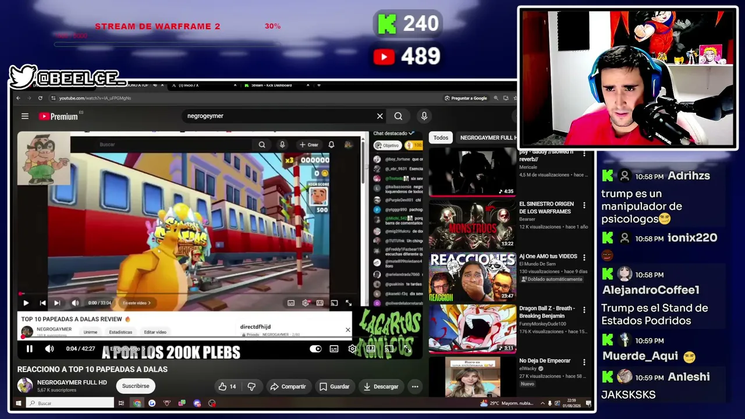The width and height of the screenshot is (745, 419).
Task: Open notifications bell in inner YouTube
Action: 331,145
